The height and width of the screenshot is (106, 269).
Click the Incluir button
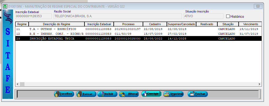[x=107, y=94]
